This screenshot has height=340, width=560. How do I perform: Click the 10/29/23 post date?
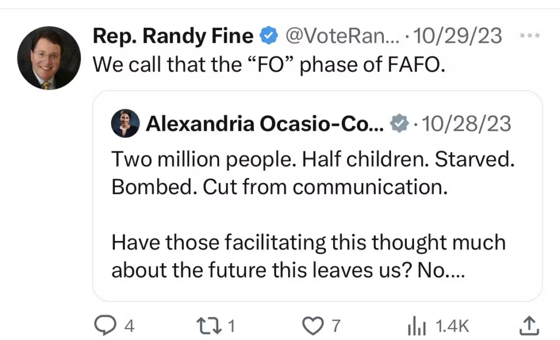pyautogui.click(x=458, y=36)
